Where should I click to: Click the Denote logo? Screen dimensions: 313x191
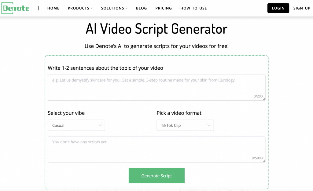point(16,8)
